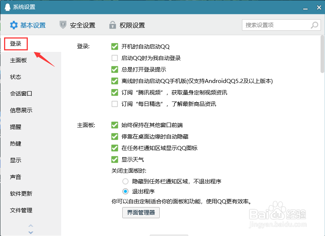Click the sidebar scroll-down chevron
Screen dimensions: 325x236
tap(31, 232)
